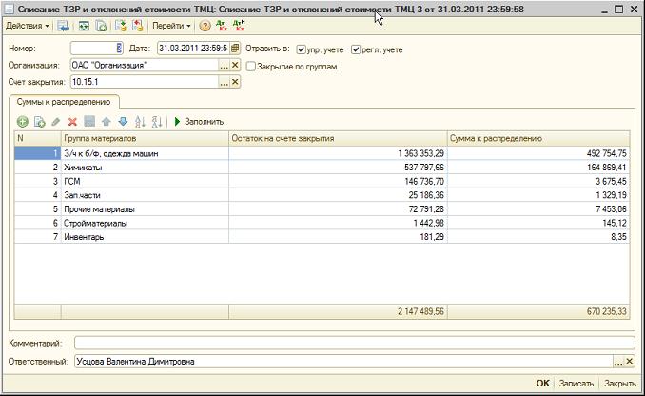This screenshot has height=396, width=645.
Task: Toggle the регл. учете checkbox
Action: coord(356,49)
